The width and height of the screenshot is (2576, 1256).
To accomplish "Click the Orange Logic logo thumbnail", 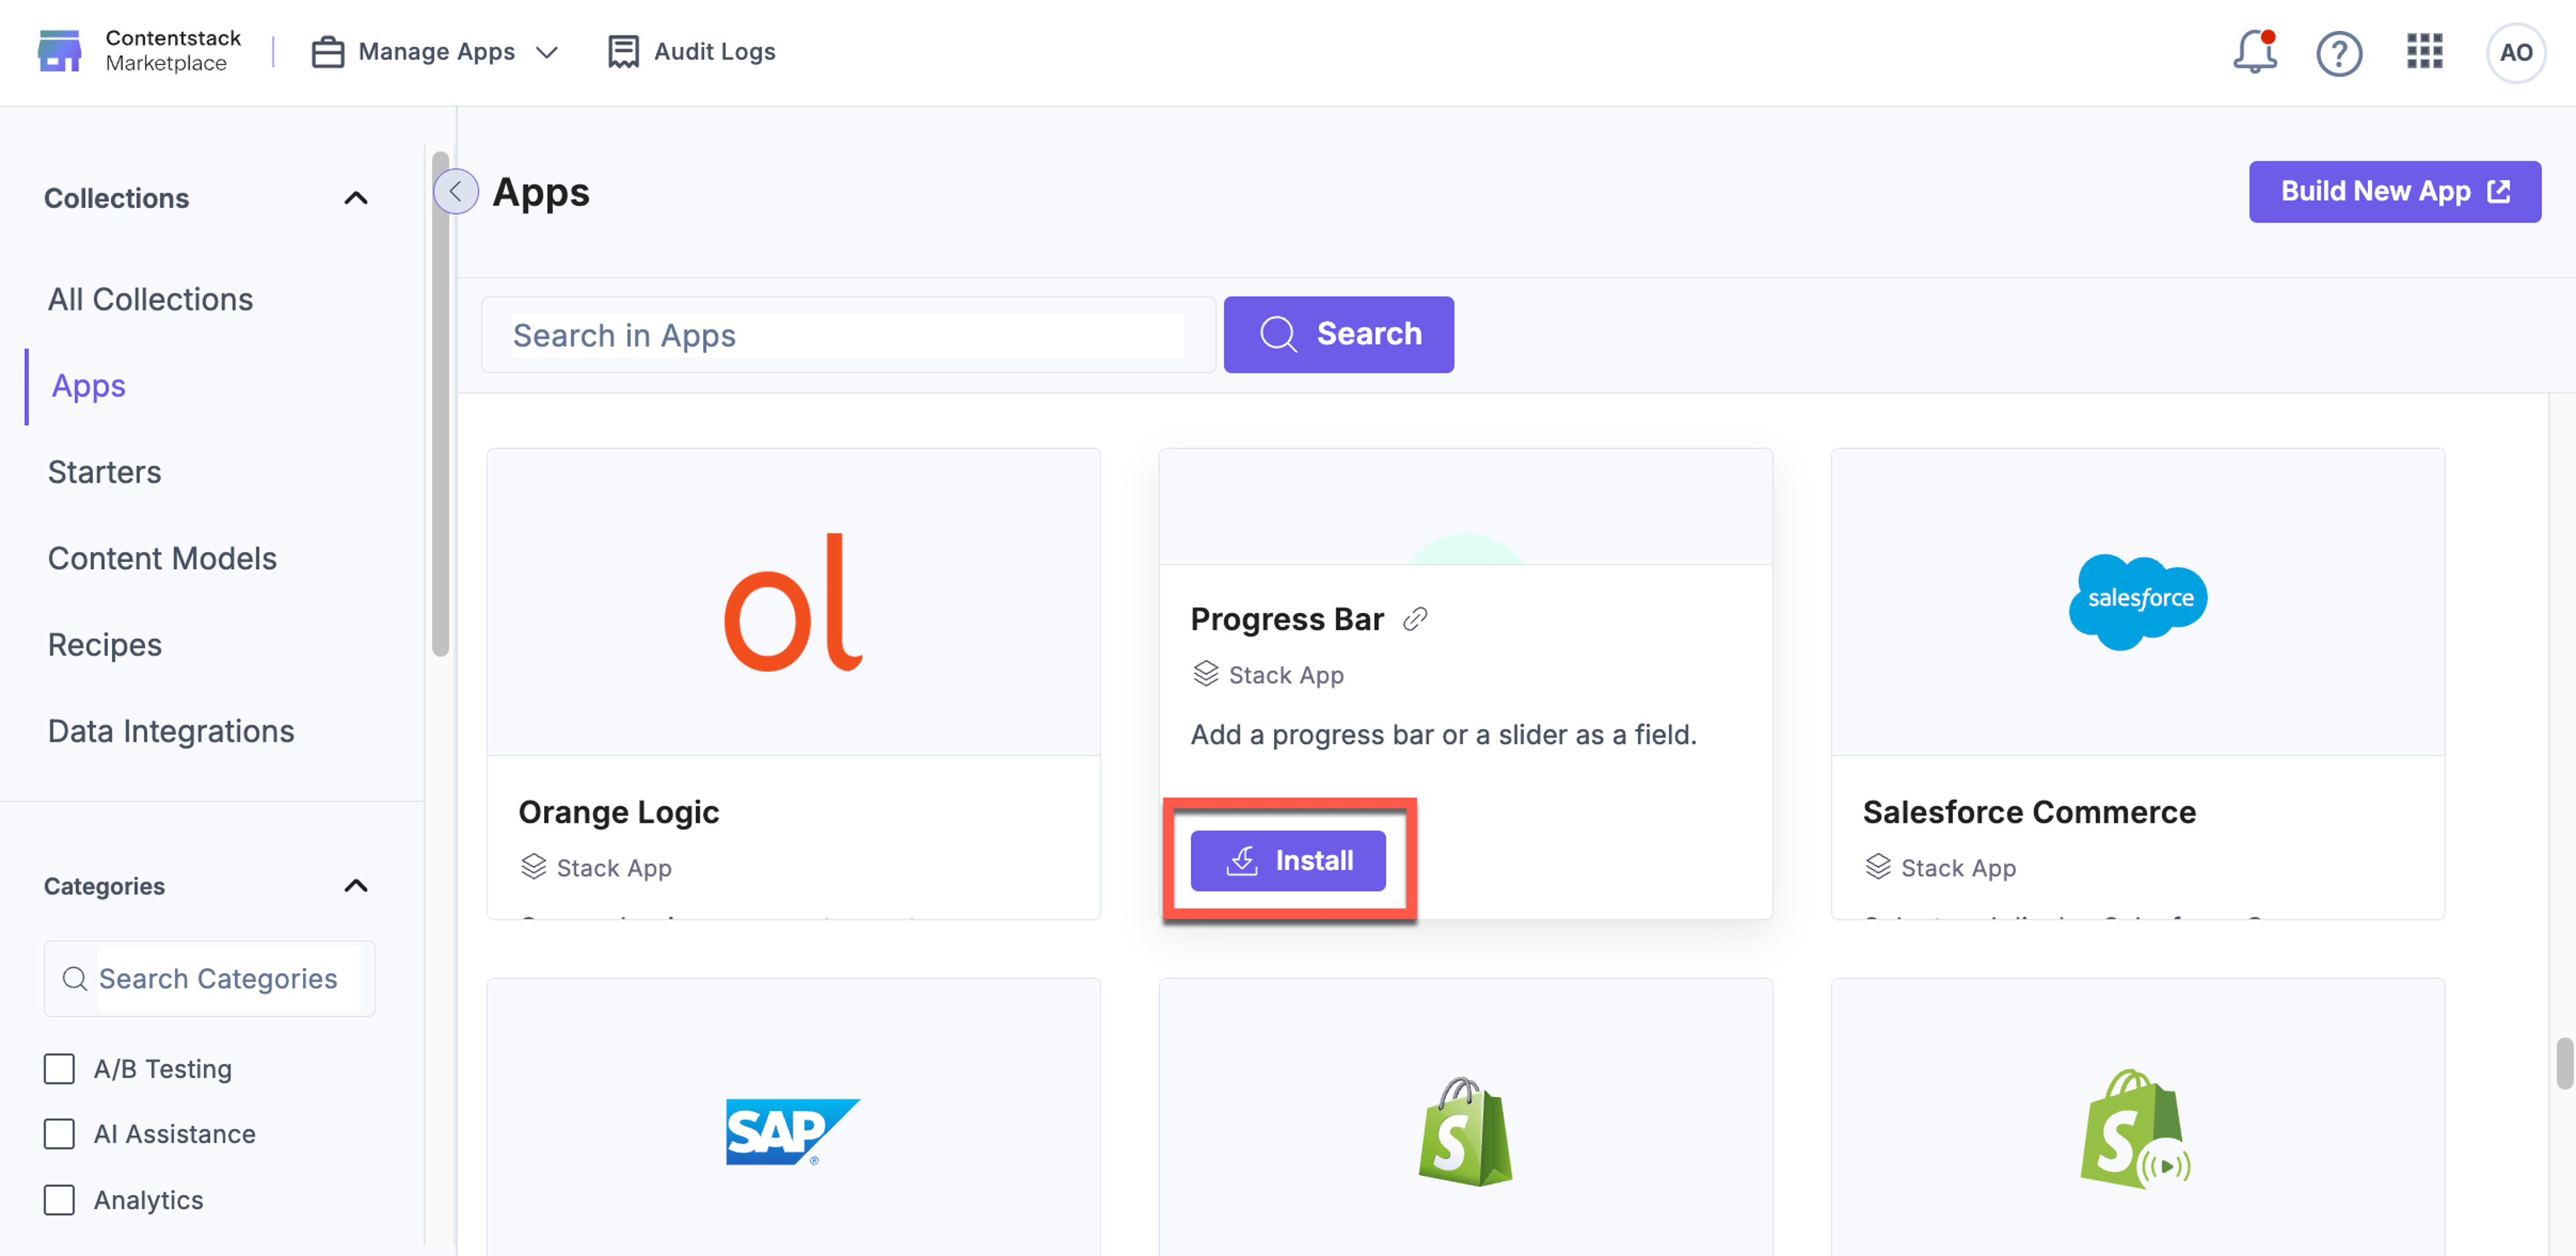I will pos(794,602).
